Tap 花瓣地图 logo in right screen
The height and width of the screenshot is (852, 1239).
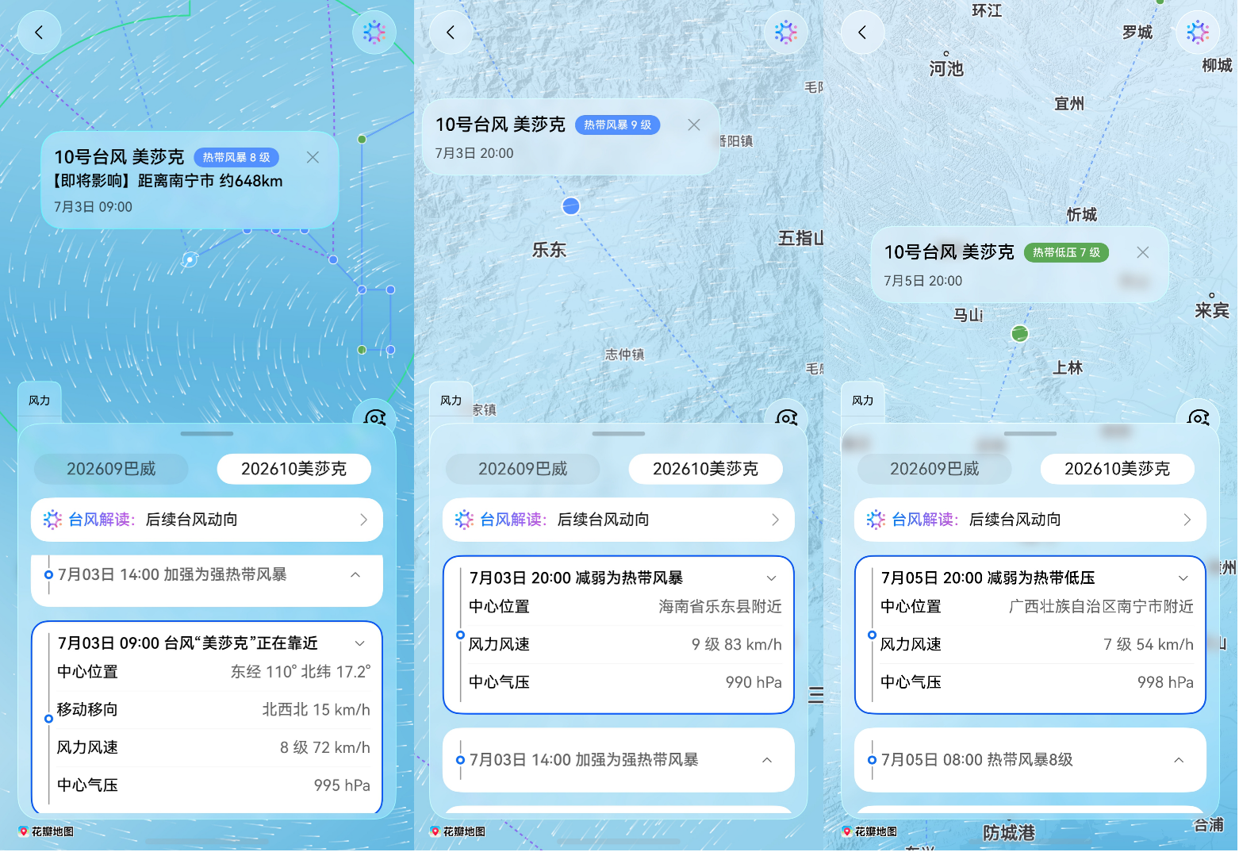click(x=869, y=831)
